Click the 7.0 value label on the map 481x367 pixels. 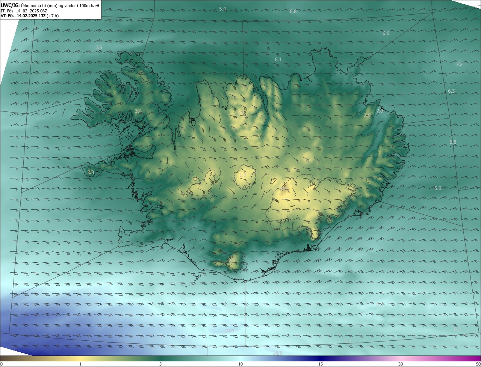(380, 111)
